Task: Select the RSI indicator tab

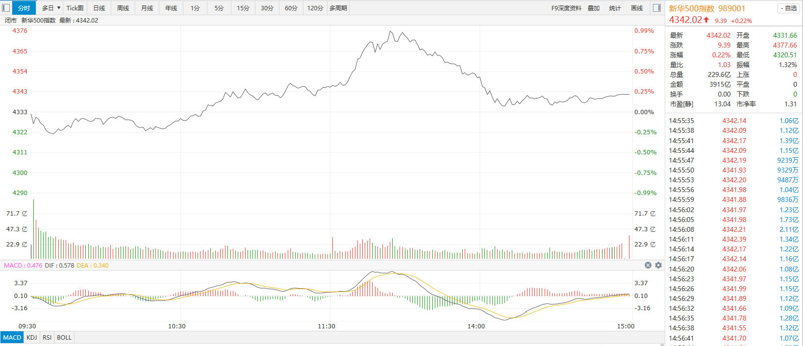Action: (x=47, y=337)
